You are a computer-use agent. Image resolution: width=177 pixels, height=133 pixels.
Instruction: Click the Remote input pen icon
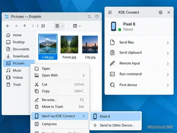112,63
